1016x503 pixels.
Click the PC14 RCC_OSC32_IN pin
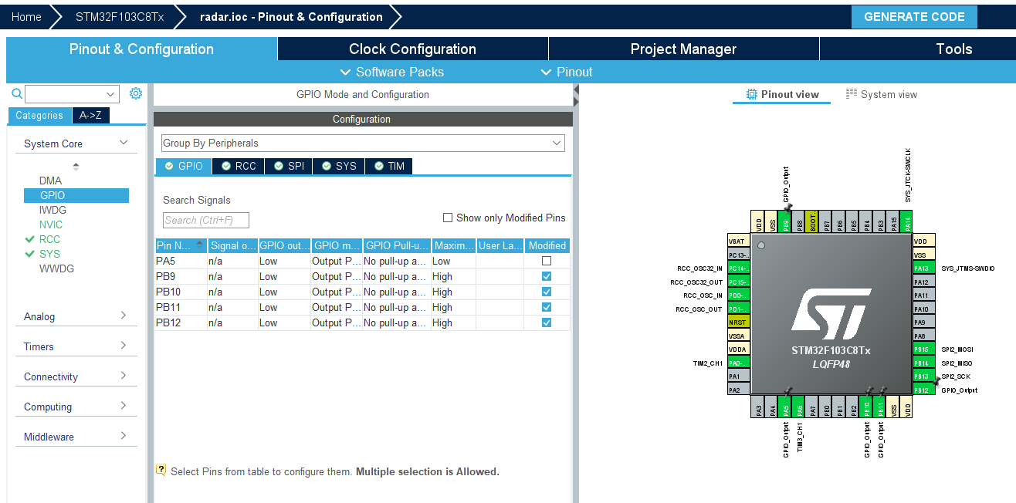tap(739, 268)
